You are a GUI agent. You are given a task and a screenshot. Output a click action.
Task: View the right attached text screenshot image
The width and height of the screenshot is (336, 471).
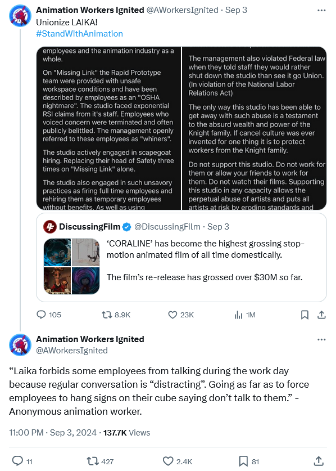(254, 128)
